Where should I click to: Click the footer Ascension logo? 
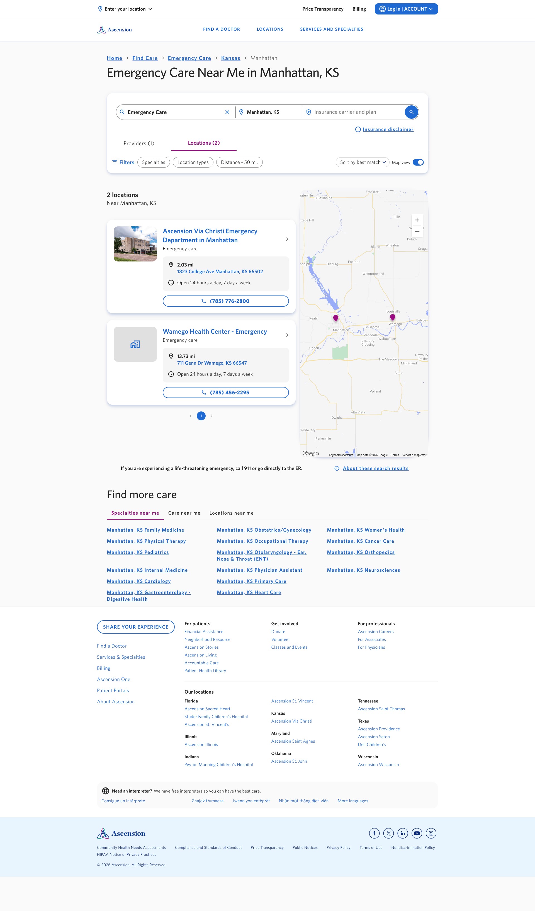tap(121, 833)
